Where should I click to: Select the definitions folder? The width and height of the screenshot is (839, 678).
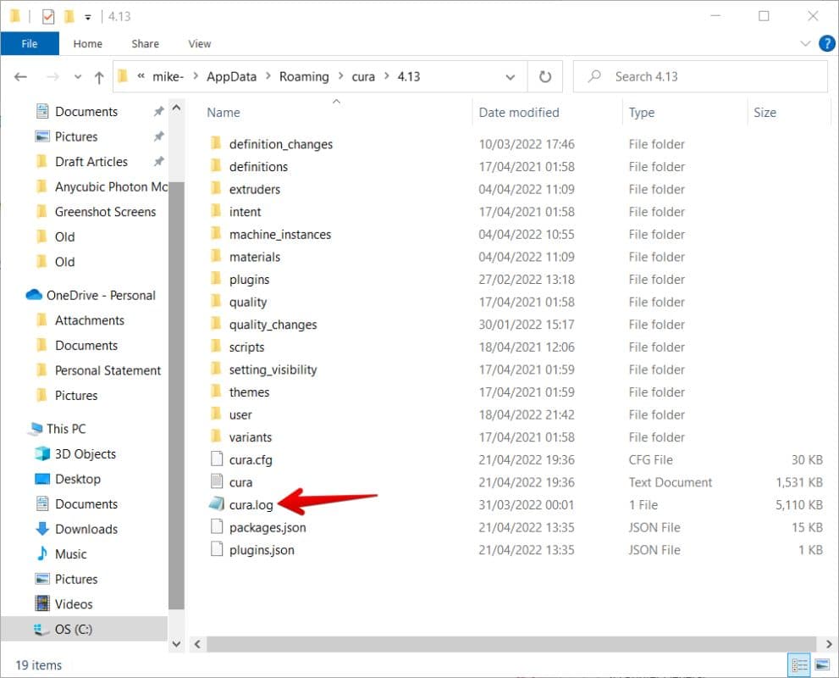coord(258,167)
